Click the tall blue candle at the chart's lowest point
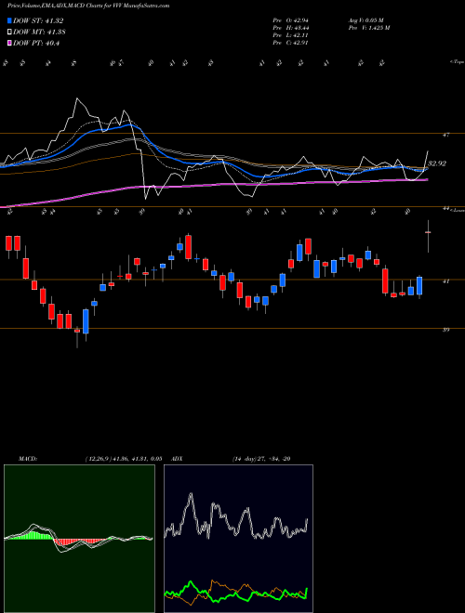Viewport: 465px width, 613px height. coord(86,321)
